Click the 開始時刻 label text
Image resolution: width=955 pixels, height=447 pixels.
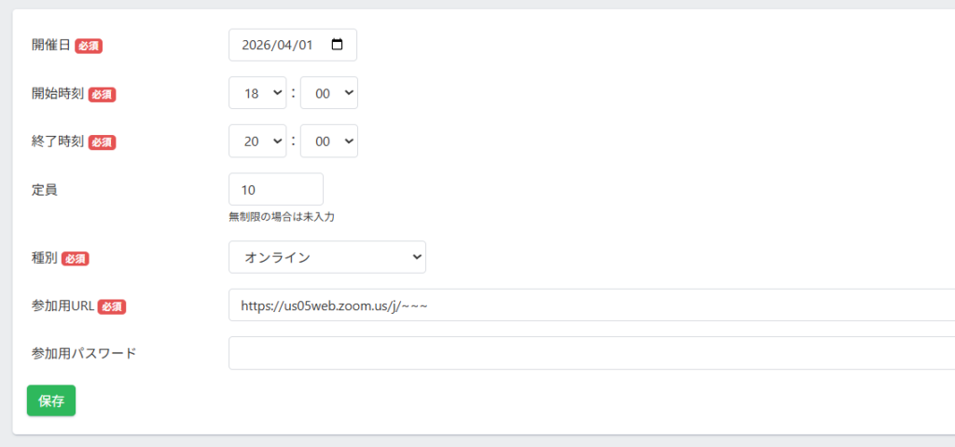(x=58, y=93)
